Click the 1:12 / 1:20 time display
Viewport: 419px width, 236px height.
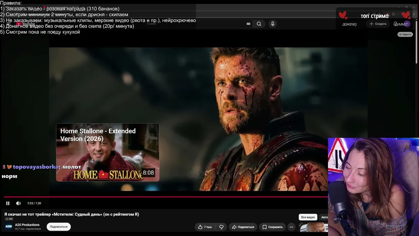[34, 203]
